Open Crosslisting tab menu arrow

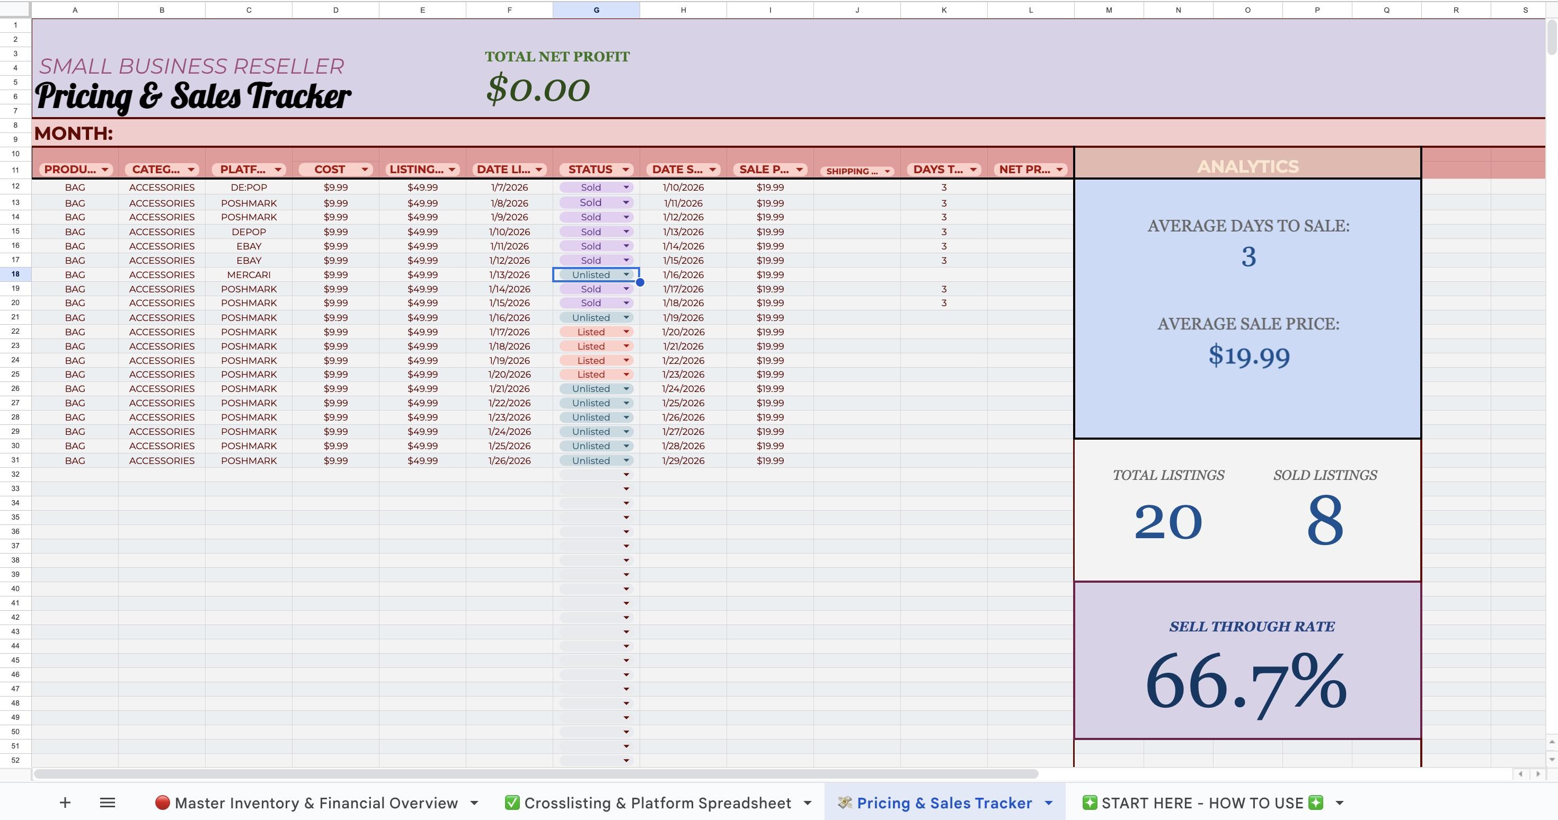click(808, 803)
